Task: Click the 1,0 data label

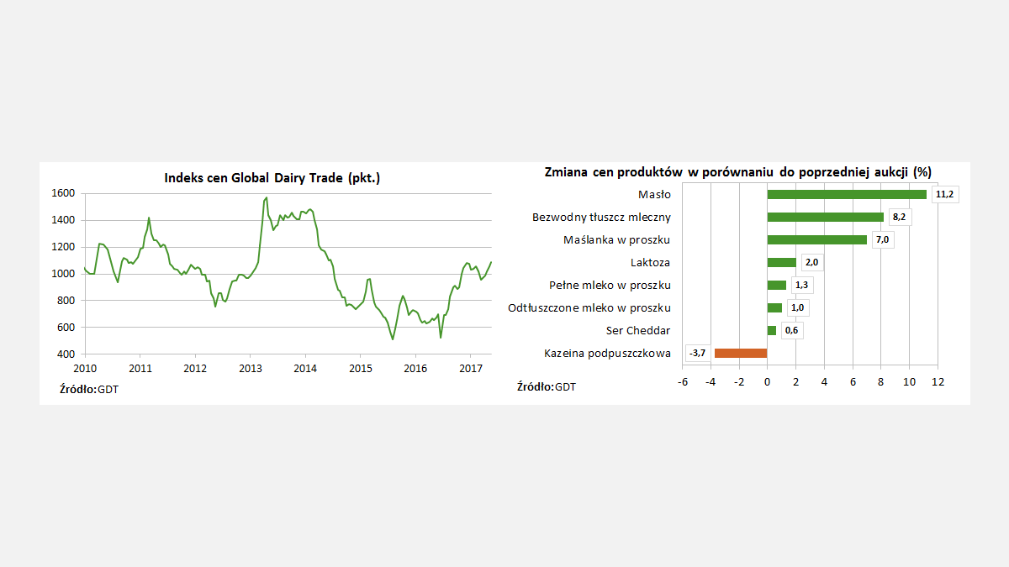Action: [797, 308]
